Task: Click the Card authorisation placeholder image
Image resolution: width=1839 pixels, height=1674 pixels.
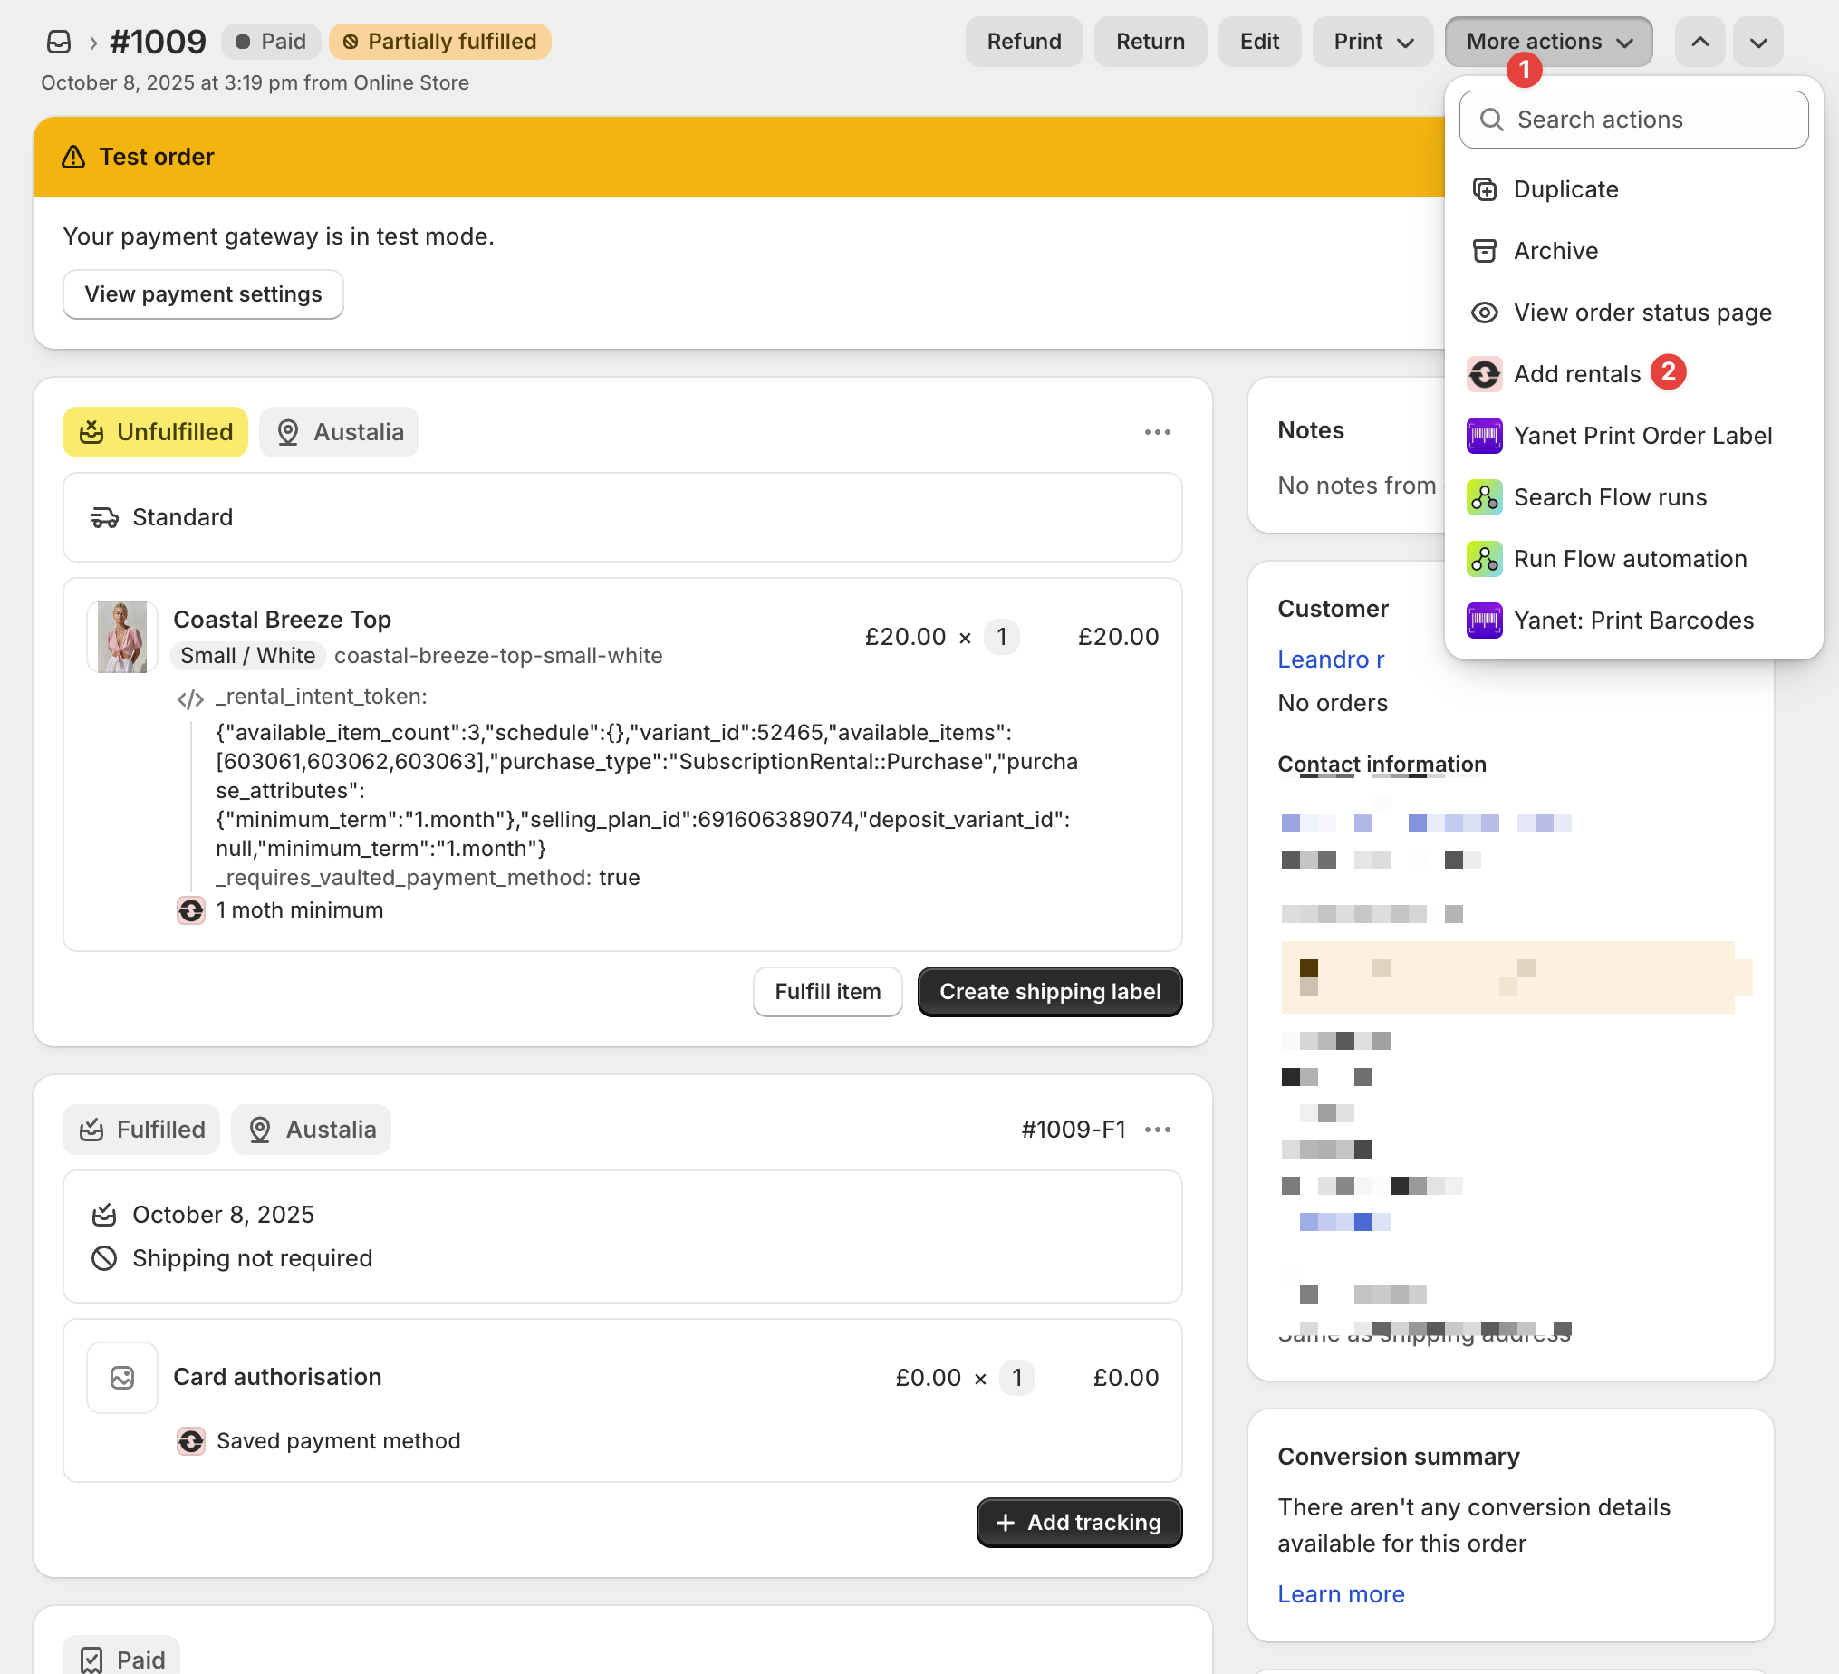Action: click(x=122, y=1377)
